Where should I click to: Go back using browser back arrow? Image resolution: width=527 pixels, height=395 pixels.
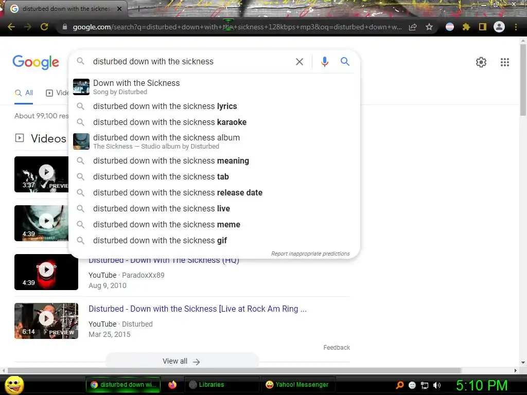pyautogui.click(x=11, y=27)
